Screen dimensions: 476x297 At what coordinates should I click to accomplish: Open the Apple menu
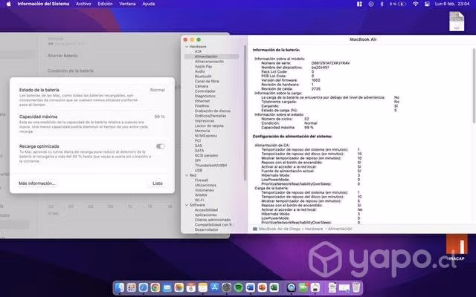[8, 4]
